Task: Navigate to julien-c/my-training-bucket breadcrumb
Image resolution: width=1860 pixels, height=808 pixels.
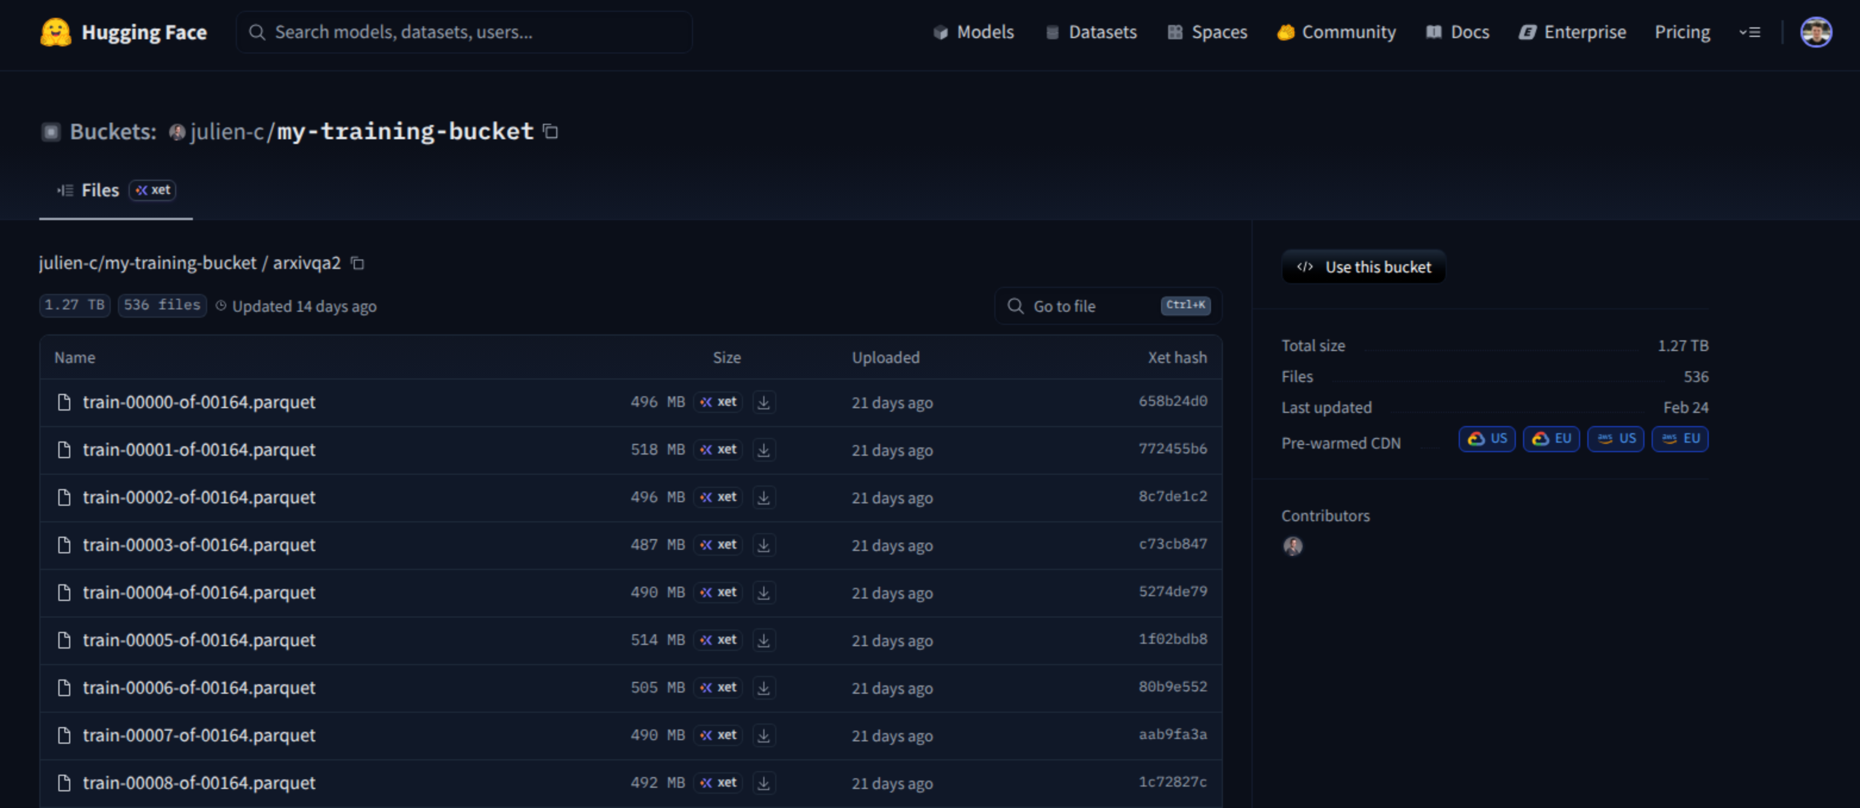Action: tap(147, 264)
